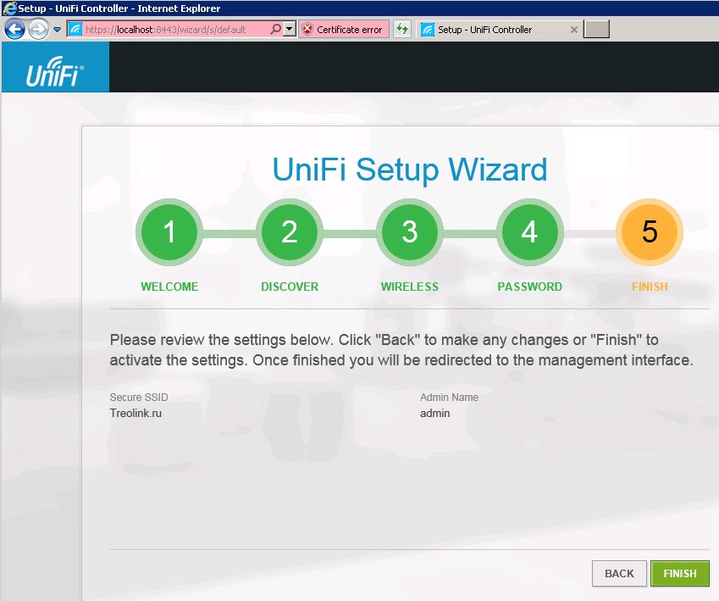
Task: Click the Internet Explorer icon in title bar
Action: click(x=9, y=8)
